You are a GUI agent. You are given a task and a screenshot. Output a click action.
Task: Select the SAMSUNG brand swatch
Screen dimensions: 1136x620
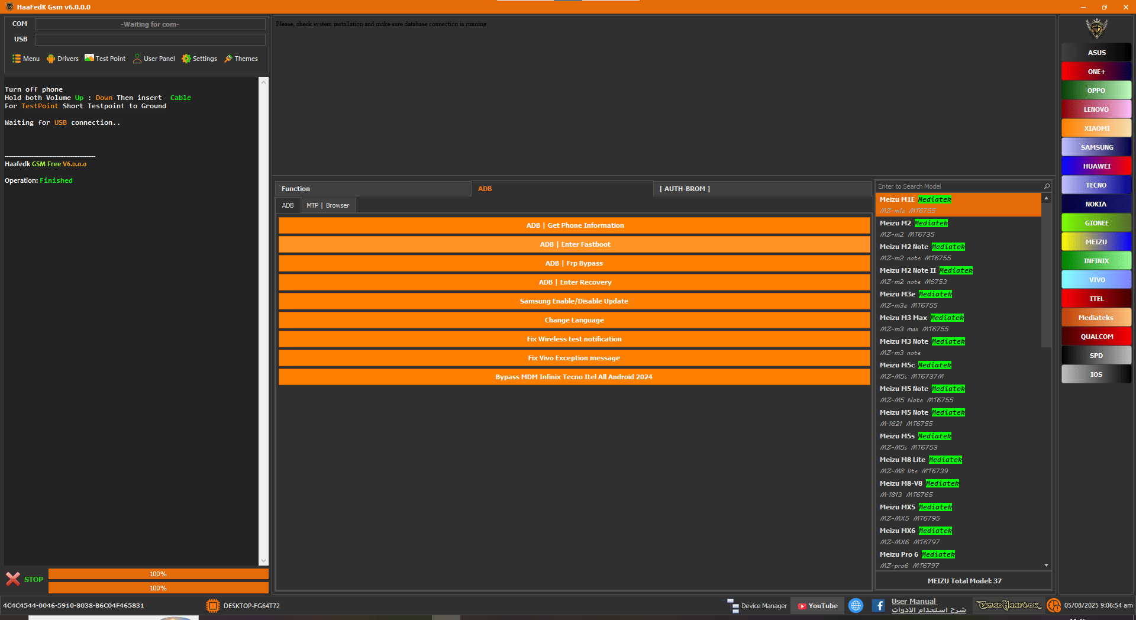point(1096,147)
